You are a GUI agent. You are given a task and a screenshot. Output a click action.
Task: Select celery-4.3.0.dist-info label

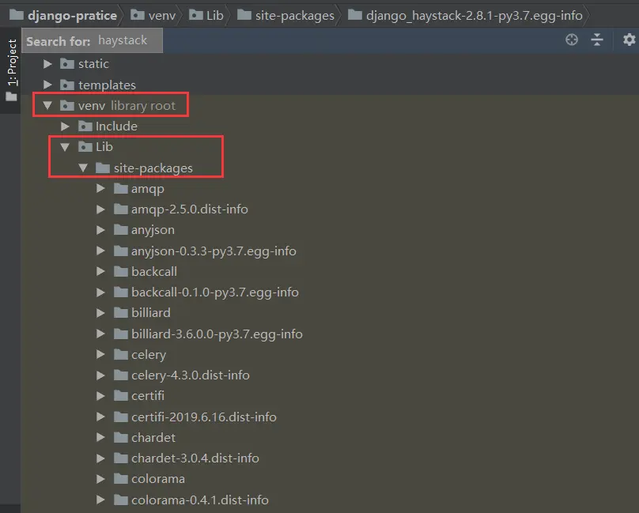[191, 375]
